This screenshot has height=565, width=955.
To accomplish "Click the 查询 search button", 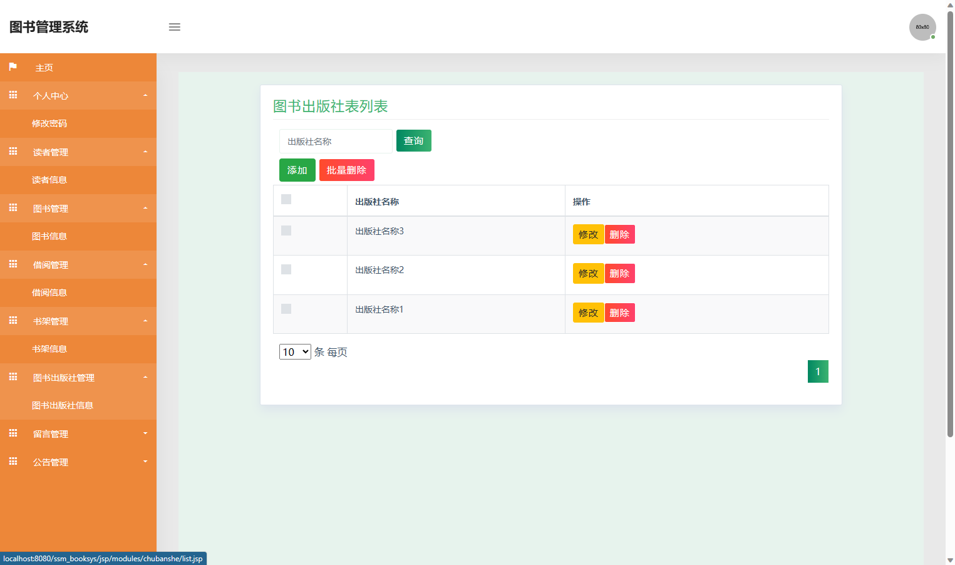I will click(x=413, y=140).
